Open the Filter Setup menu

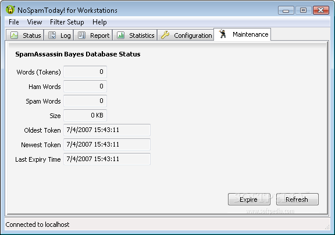pyautogui.click(x=67, y=22)
